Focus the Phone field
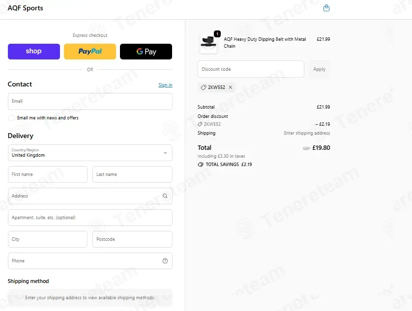 point(90,261)
